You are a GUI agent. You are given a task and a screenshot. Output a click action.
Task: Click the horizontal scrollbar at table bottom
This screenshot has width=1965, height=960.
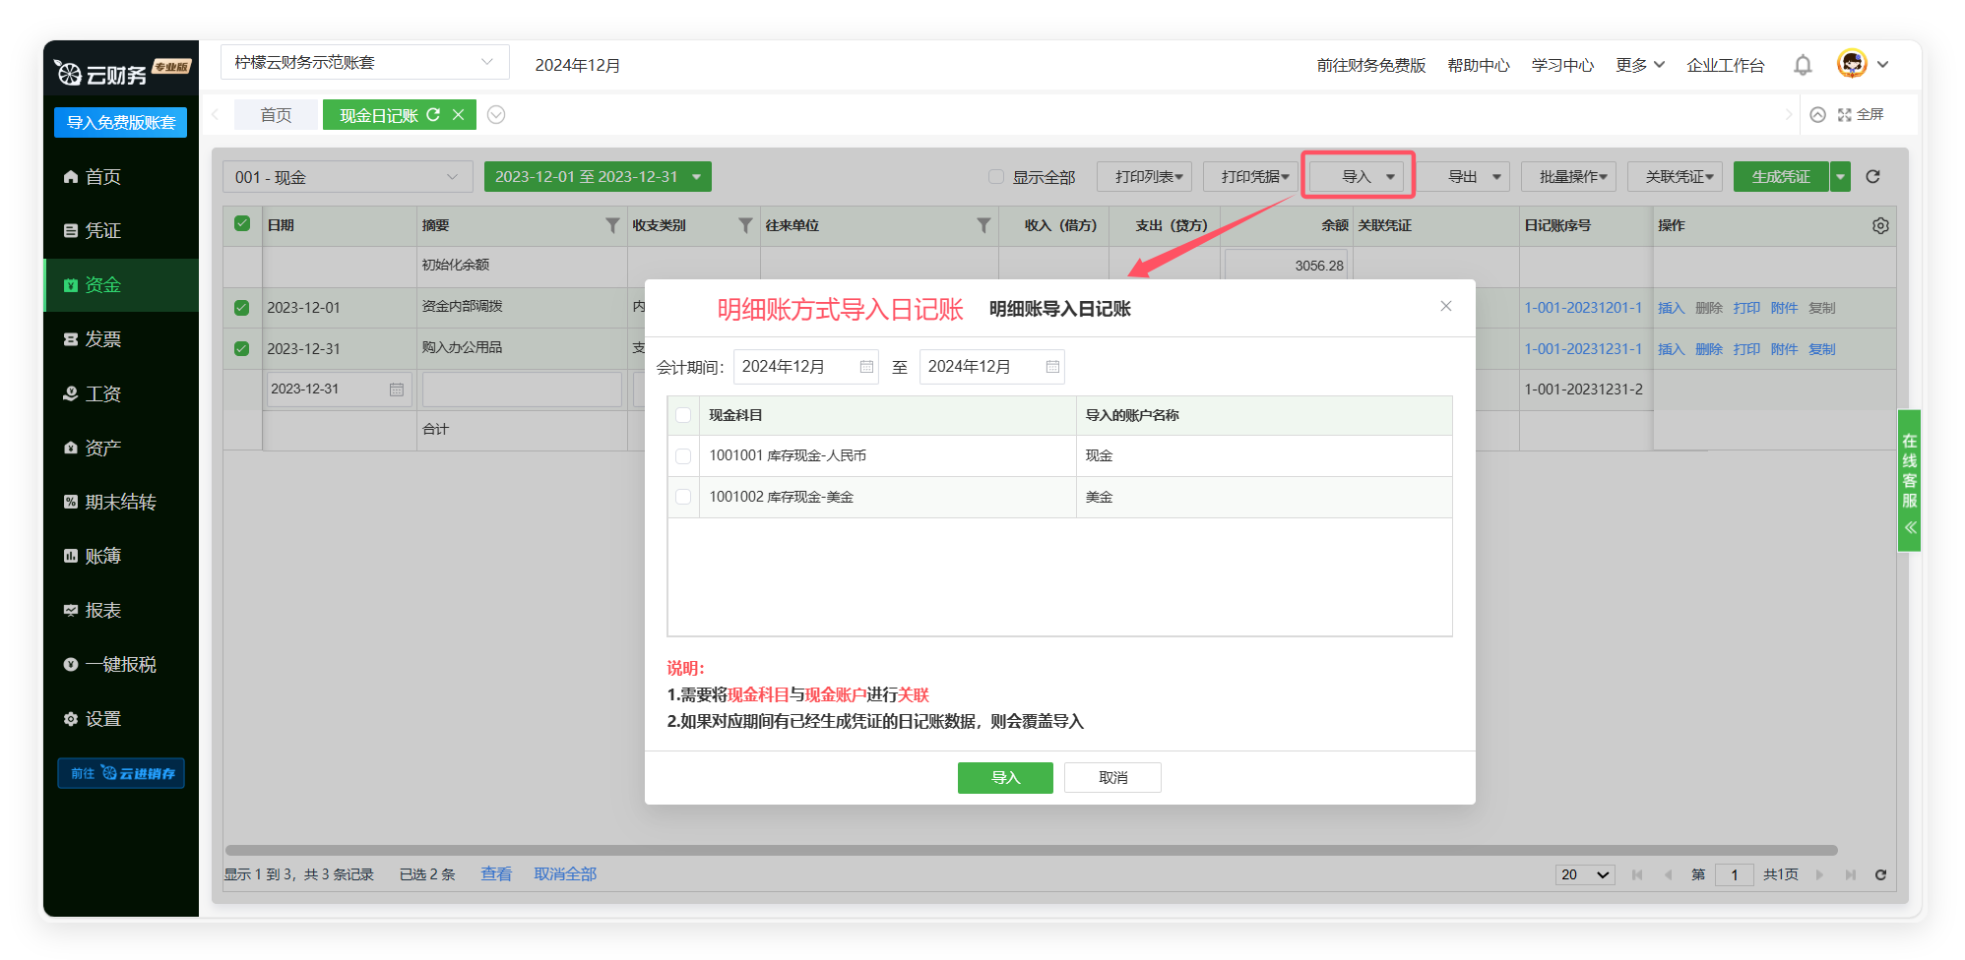[1030, 851]
